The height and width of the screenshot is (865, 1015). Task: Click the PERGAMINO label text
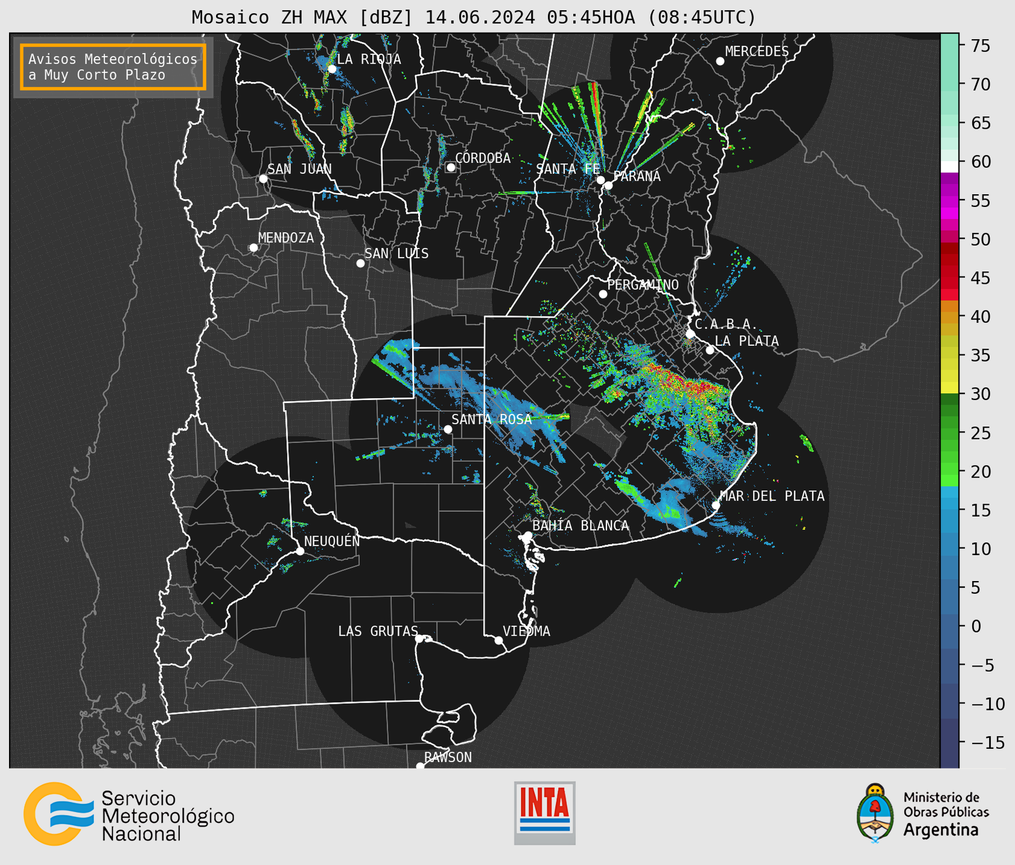643,285
